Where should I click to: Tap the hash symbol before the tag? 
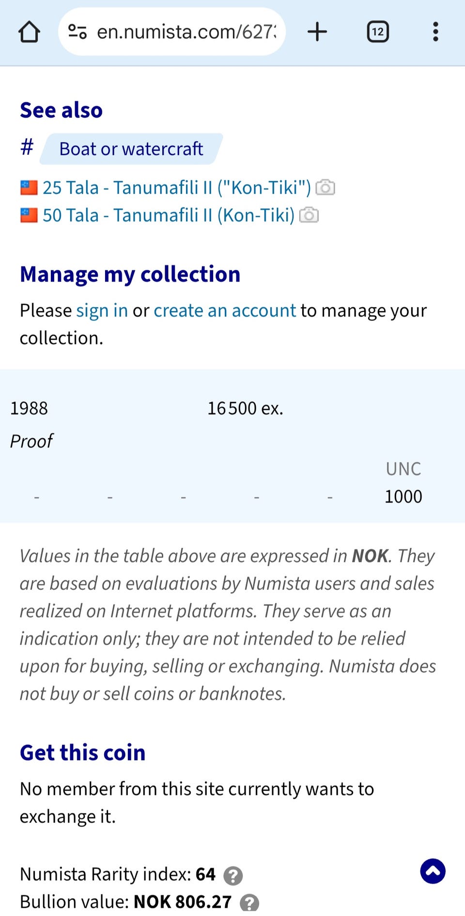[27, 147]
